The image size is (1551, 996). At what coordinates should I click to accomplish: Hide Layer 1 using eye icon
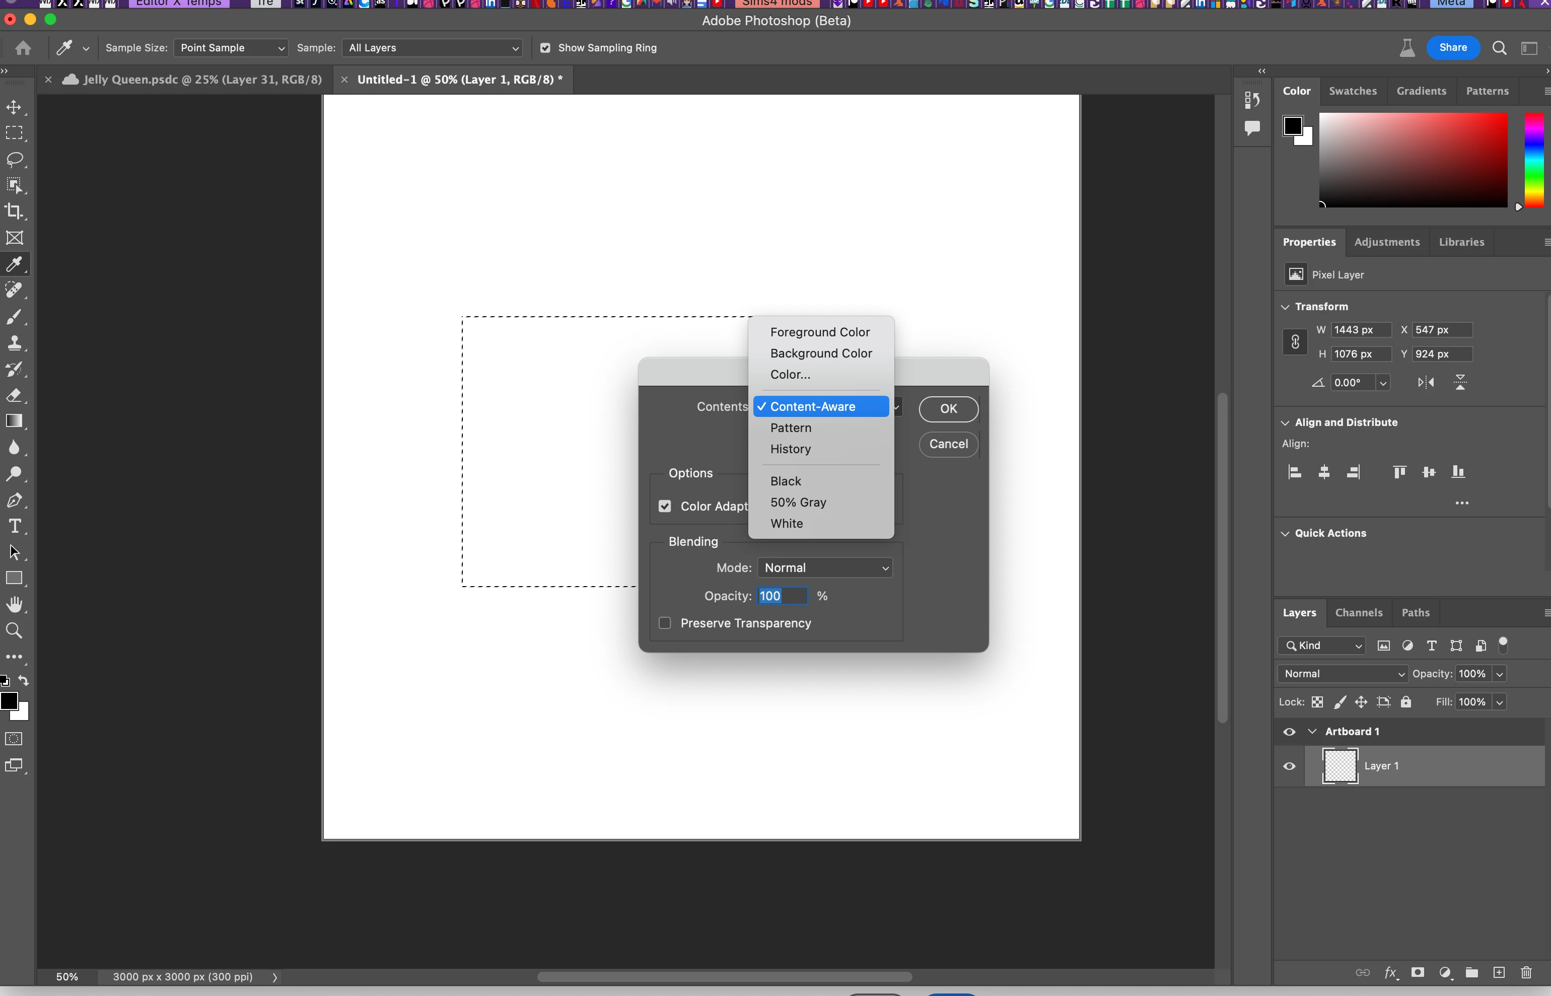(x=1289, y=766)
